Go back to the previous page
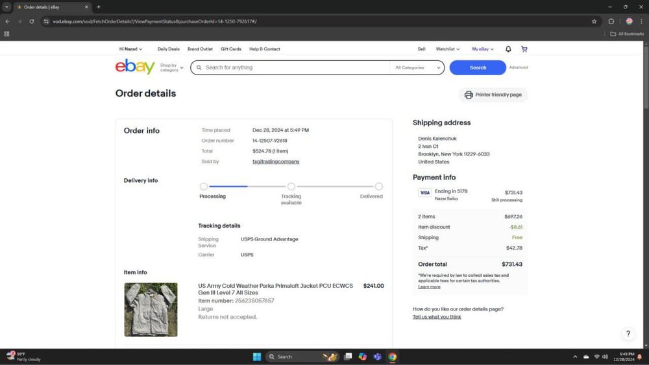 click(7, 21)
